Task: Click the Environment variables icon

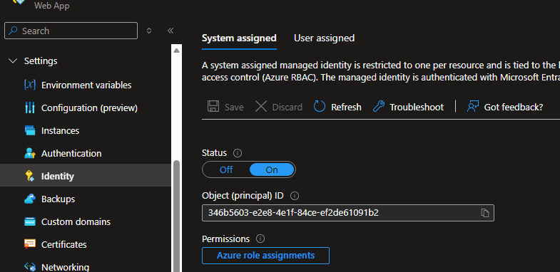Action: (x=30, y=85)
